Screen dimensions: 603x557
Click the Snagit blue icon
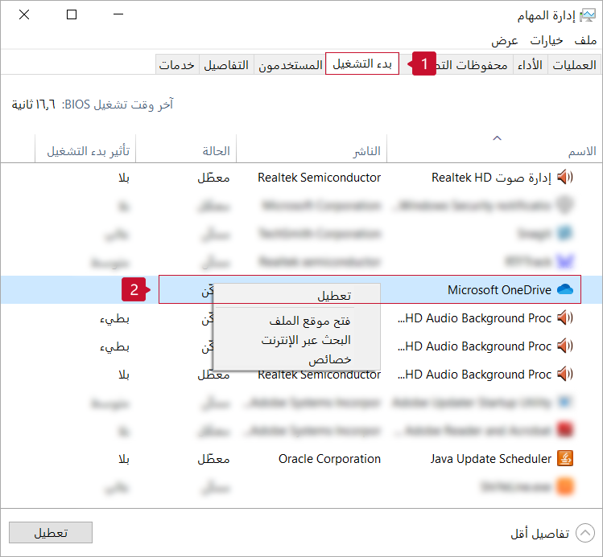[565, 234]
